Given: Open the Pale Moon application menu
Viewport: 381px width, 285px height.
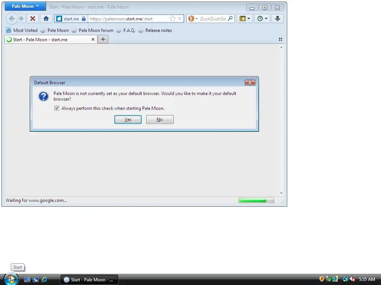Looking at the screenshot, I should (x=25, y=6).
